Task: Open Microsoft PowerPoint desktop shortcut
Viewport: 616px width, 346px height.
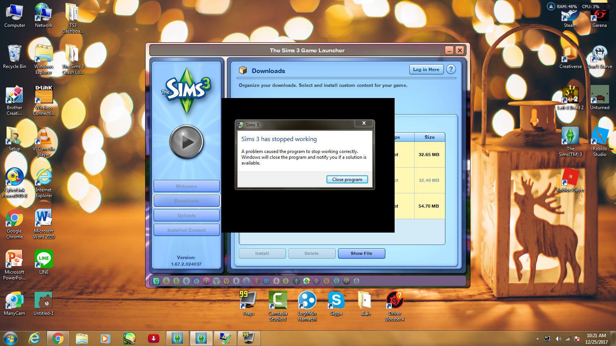Action: [15, 265]
